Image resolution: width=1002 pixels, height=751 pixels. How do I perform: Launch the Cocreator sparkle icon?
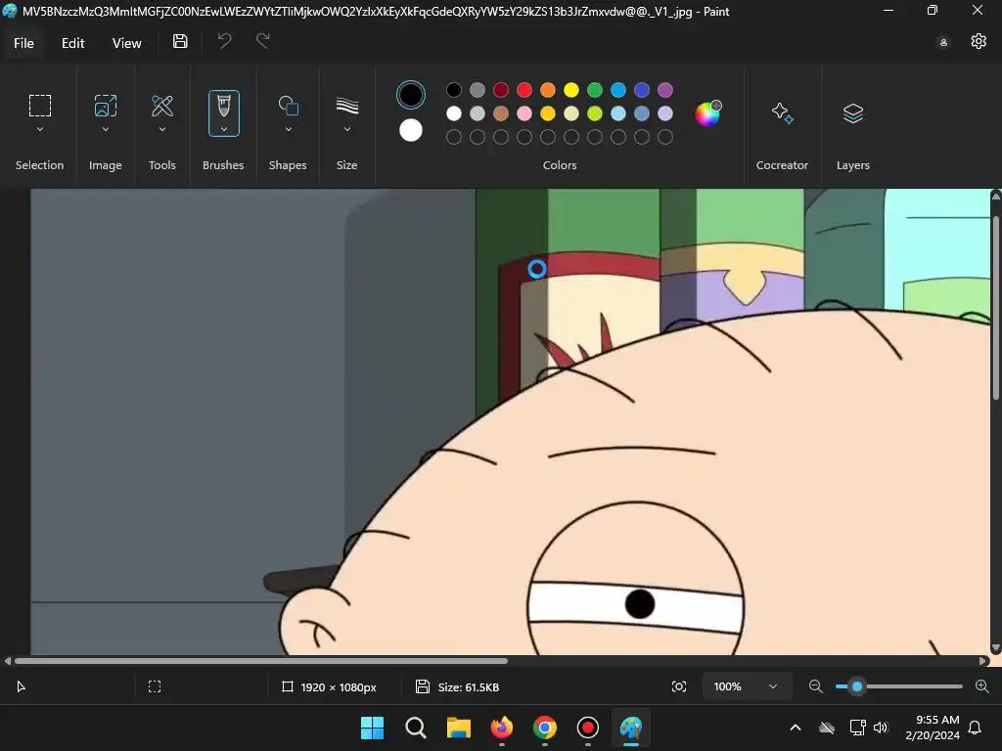782,113
